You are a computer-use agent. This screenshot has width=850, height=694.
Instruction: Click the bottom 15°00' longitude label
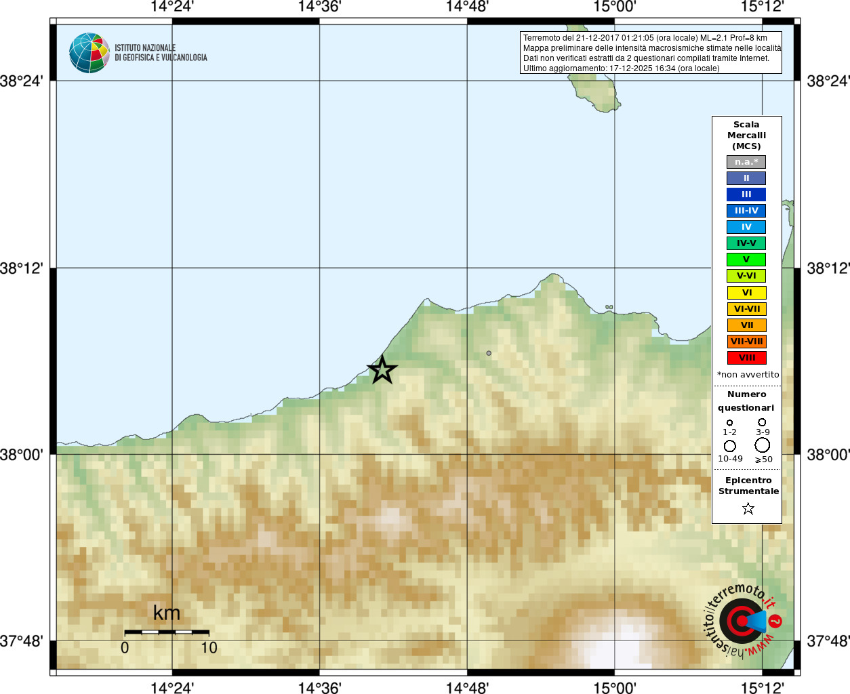(x=615, y=688)
